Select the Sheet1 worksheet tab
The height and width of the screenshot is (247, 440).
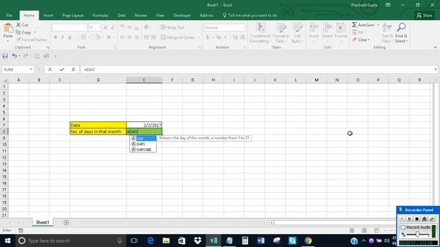[43, 222]
